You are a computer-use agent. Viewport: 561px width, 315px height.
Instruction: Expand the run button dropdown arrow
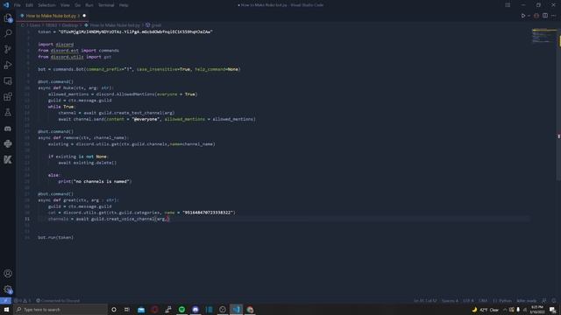point(529,16)
